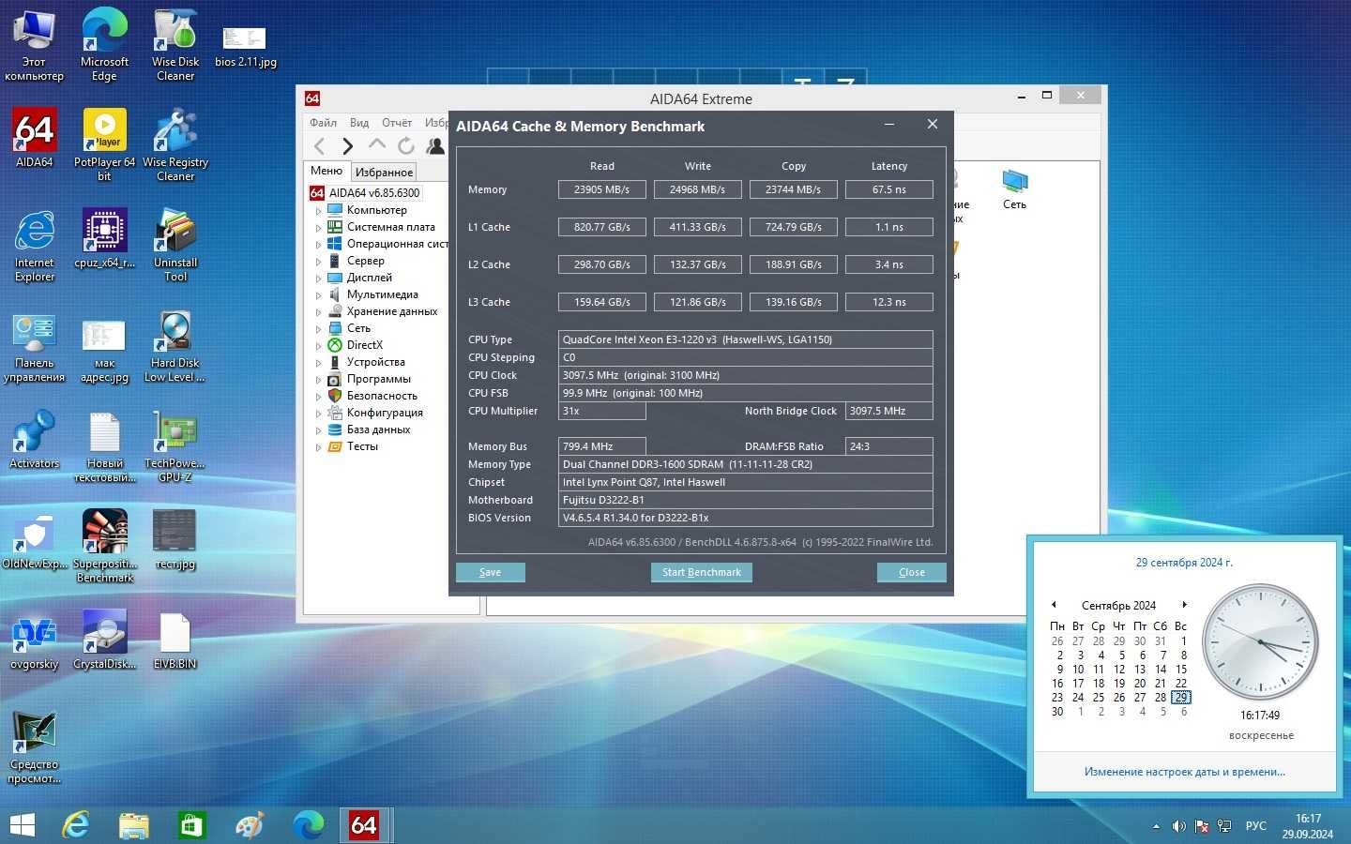Viewport: 1351px width, 844px height.
Task: Open the Этот компьютер desktop icon
Action: (35, 44)
